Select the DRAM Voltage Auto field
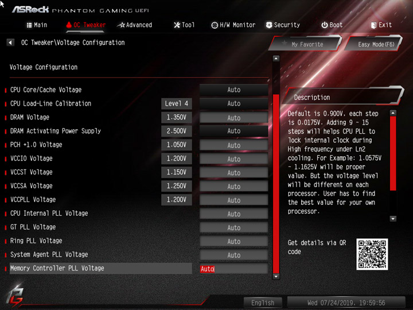The width and height of the screenshot is (413, 310). [234, 117]
